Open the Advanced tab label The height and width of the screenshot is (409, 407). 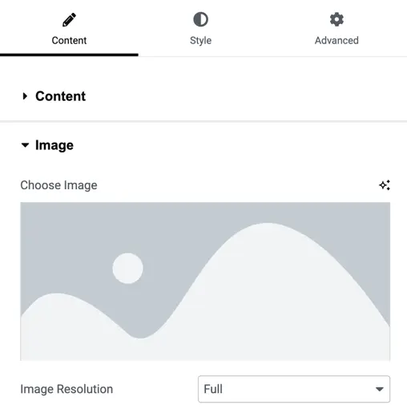click(x=336, y=41)
